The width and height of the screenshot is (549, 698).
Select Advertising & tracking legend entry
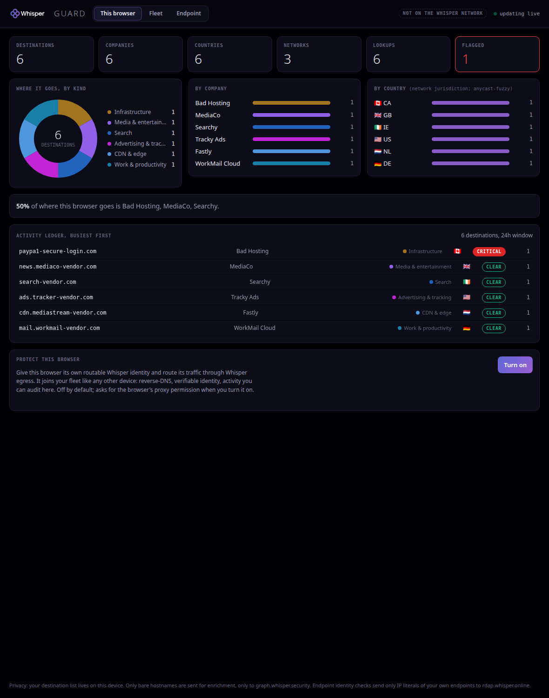[x=141, y=144]
